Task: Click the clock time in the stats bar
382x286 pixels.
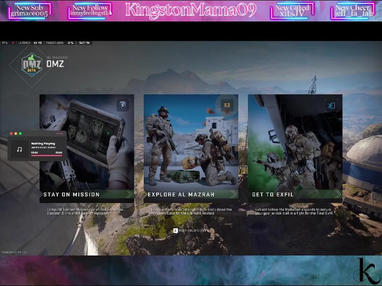Action: coord(84,43)
